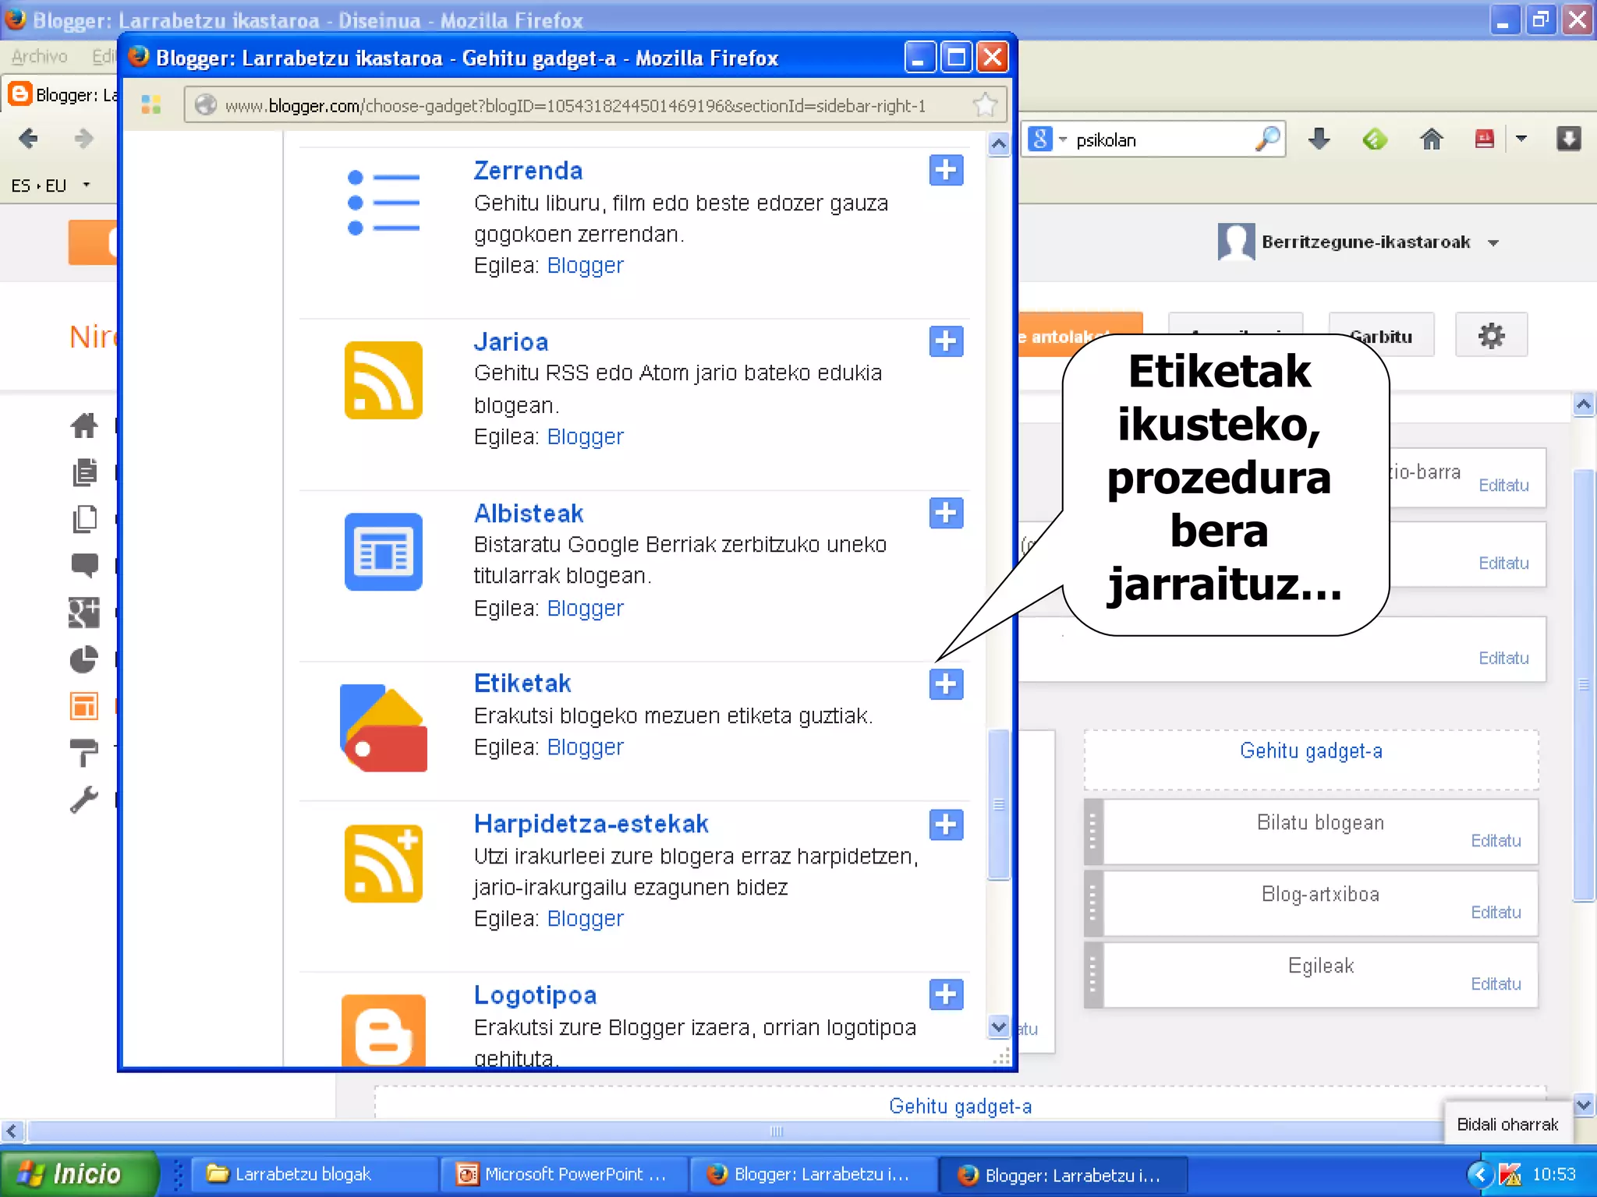This screenshot has height=1197, width=1597.
Task: Open the Windows Inicio start button
Action: pyautogui.click(x=79, y=1174)
